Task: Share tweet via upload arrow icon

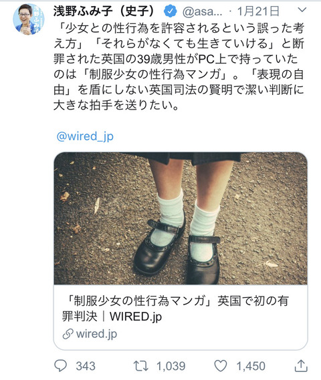Action: pos(301,366)
